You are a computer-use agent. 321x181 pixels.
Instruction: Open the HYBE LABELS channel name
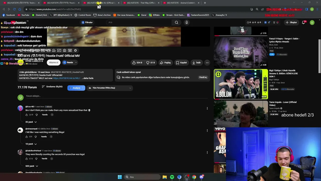pyautogui.click(x=33, y=61)
